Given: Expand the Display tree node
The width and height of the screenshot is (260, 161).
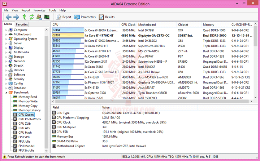Looking at the screenshot, I should click(x=6, y=48).
